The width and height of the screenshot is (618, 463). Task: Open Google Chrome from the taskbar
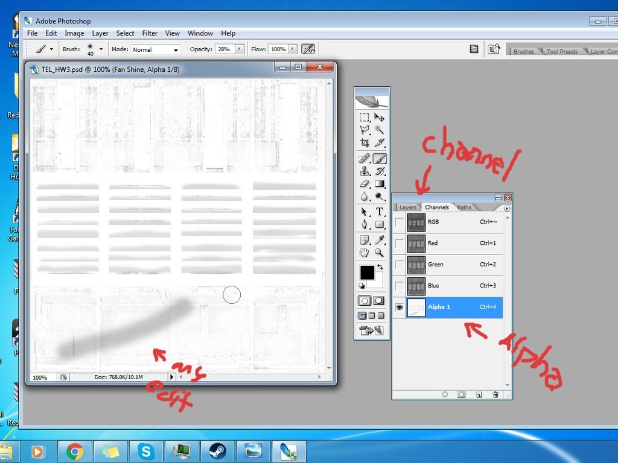[75, 451]
